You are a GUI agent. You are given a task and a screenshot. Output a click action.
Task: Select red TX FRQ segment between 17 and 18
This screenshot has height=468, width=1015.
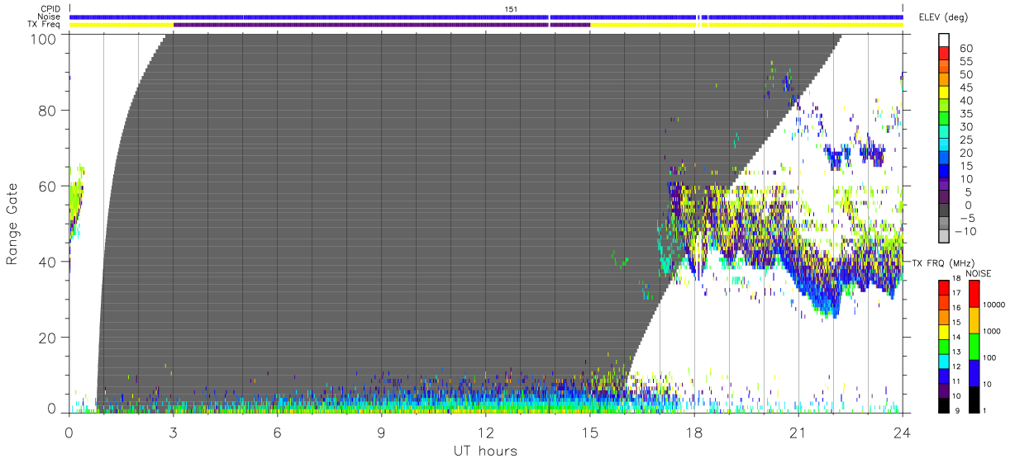(943, 287)
